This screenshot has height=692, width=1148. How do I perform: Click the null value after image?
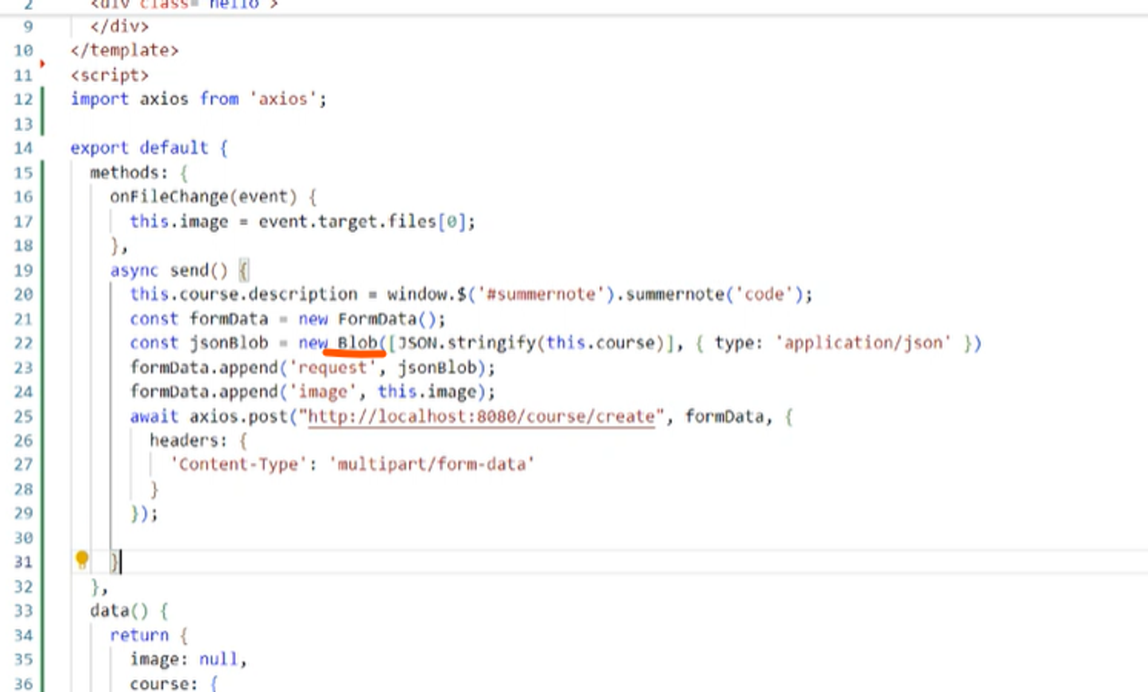[218, 659]
